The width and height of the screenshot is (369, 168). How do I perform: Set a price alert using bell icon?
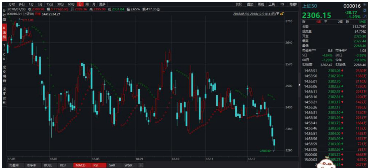(x=364, y=11)
